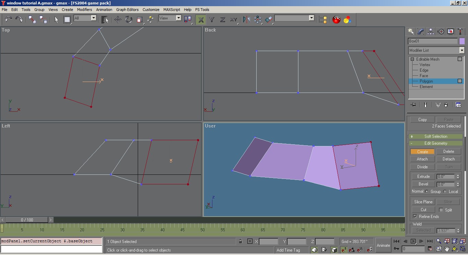Tick the Split checkbox beside Cut
The width and height of the screenshot is (468, 255).
coord(441,210)
